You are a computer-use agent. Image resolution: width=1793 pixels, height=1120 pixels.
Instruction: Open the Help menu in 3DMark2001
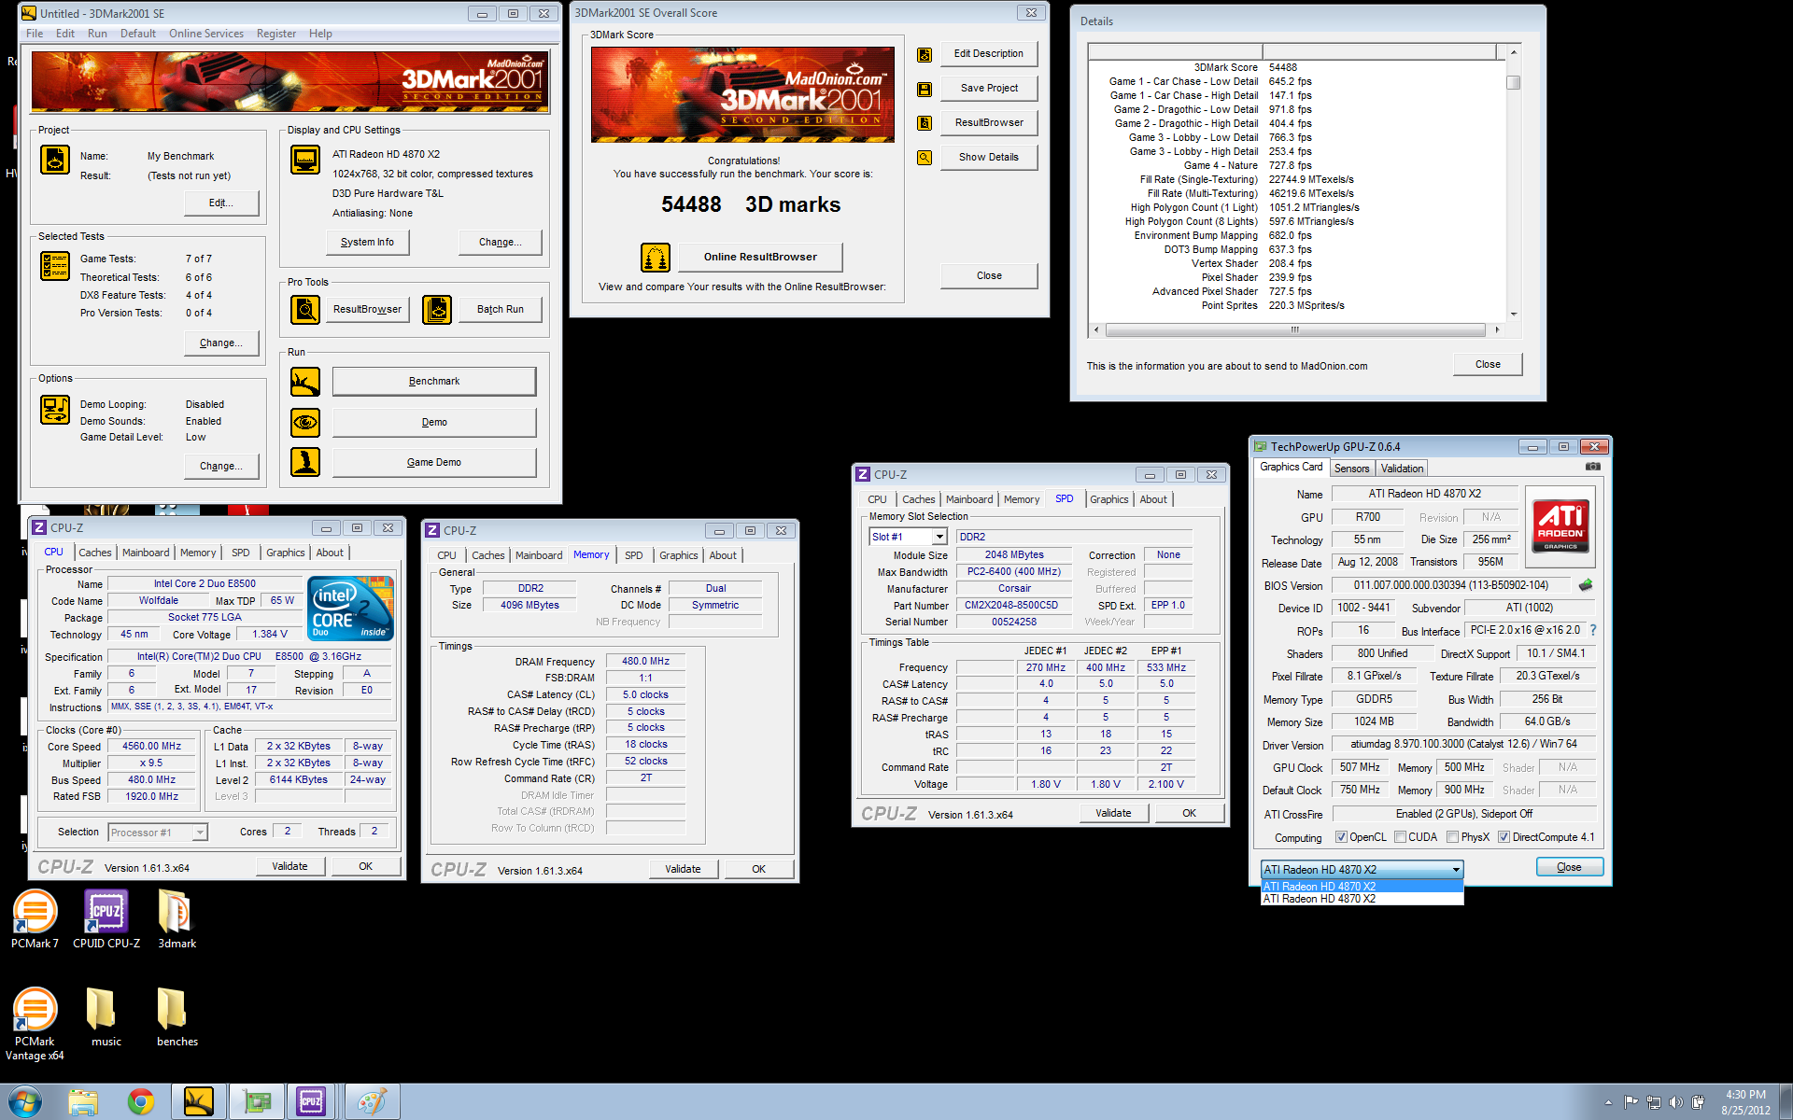tap(320, 34)
